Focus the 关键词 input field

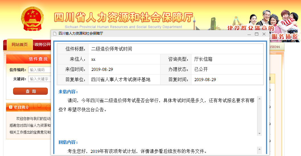(x=40, y=79)
